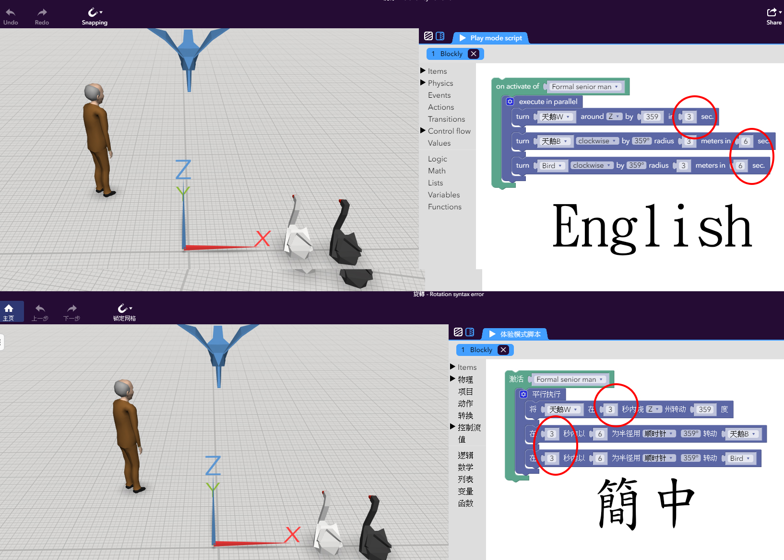Select the 体验模式脚本 tab
784x560 pixels.
(x=515, y=334)
